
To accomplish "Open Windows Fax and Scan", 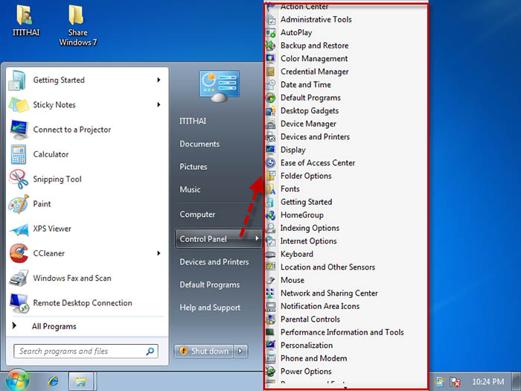I will pyautogui.click(x=71, y=279).
